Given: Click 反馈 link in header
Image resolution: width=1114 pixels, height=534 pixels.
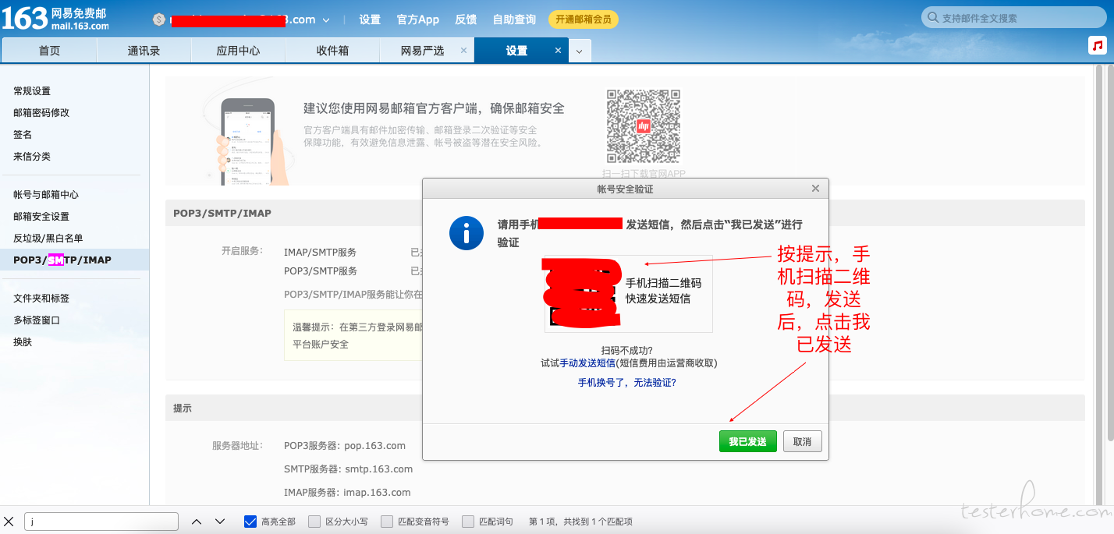Looking at the screenshot, I should coord(466,19).
